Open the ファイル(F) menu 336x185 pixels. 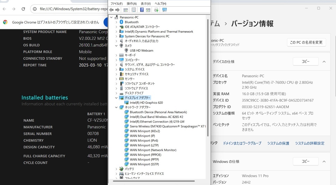tap(116, 4)
